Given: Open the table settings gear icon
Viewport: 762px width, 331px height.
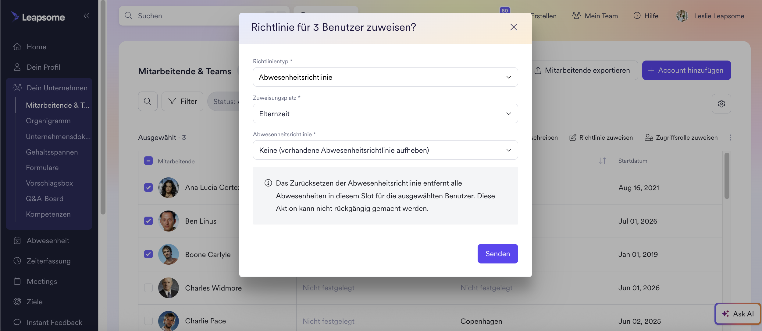Looking at the screenshot, I should (x=721, y=104).
